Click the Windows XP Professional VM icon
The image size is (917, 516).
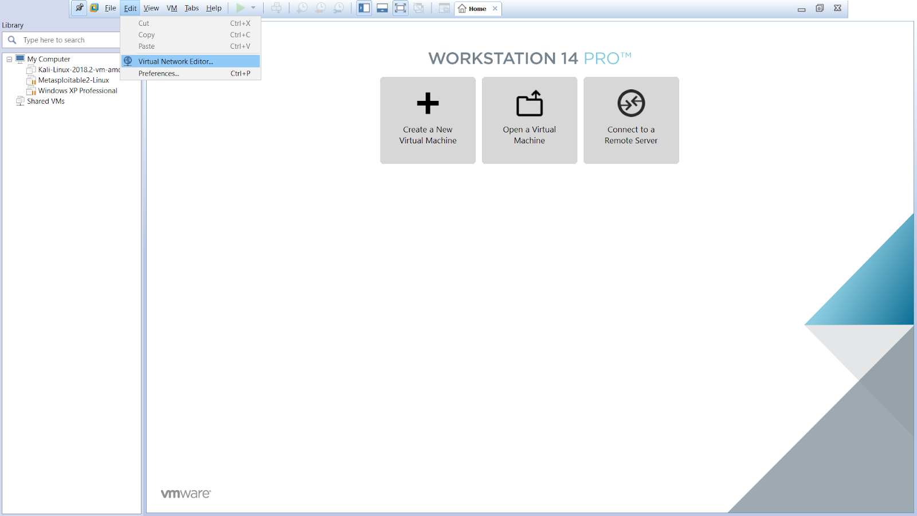click(31, 91)
